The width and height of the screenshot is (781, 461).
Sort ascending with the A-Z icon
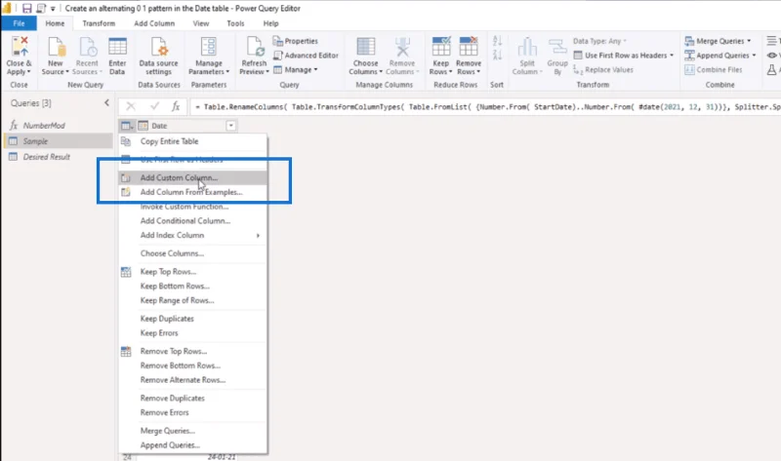tap(497, 41)
